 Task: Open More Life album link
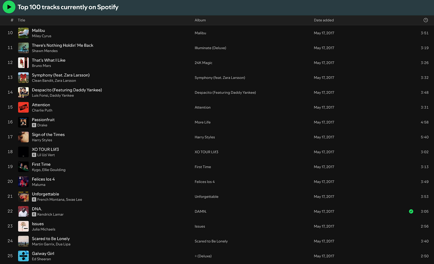(203, 122)
